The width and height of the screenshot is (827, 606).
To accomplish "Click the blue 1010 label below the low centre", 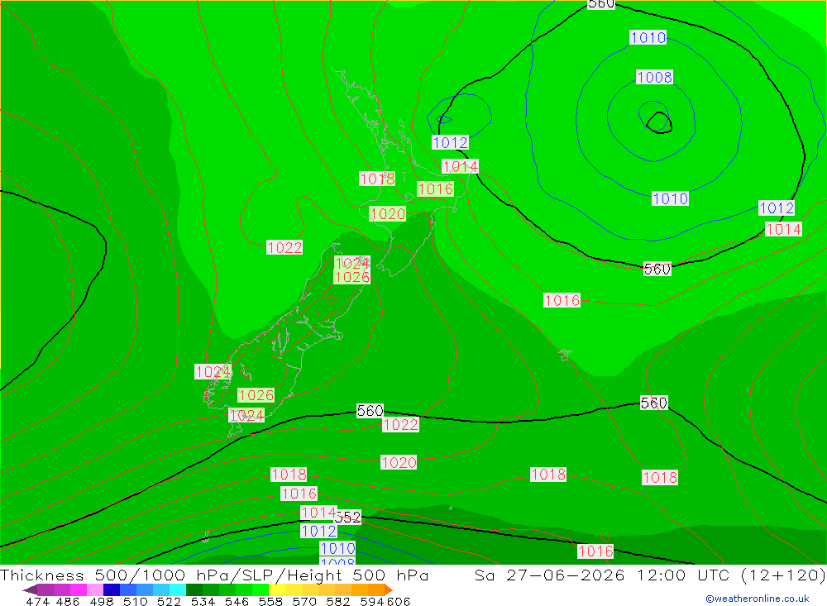I will (670, 199).
